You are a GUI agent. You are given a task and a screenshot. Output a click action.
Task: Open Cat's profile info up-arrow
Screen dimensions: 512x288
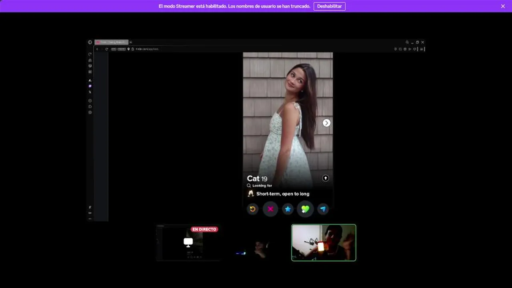point(326,178)
